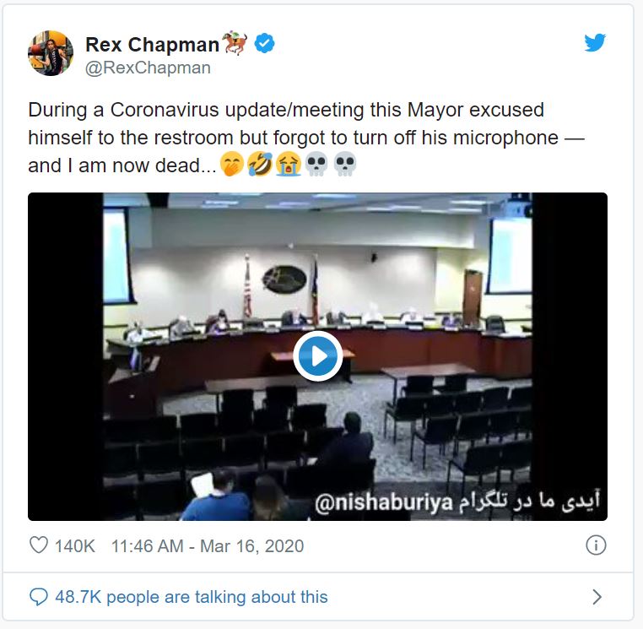Viewport: 643px width, 629px height.
Task: Like the tweet with the heart icon
Action: coord(39,545)
